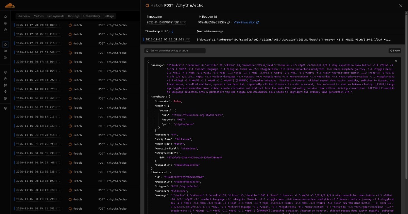The width and height of the screenshot is (408, 214).
Task: Select the shield security icon in sidebar
Action: coord(5,72)
